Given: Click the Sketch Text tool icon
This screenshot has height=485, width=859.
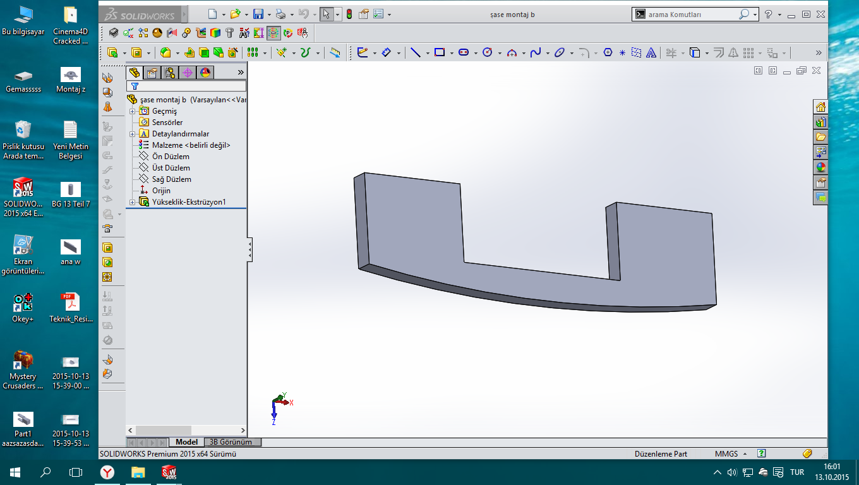Looking at the screenshot, I should (652, 53).
